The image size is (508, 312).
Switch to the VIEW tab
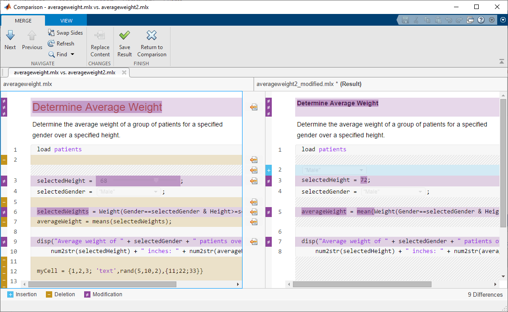click(66, 21)
